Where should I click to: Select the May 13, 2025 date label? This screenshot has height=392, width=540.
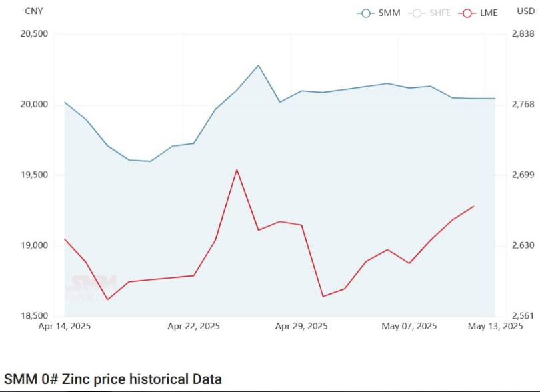495,326
